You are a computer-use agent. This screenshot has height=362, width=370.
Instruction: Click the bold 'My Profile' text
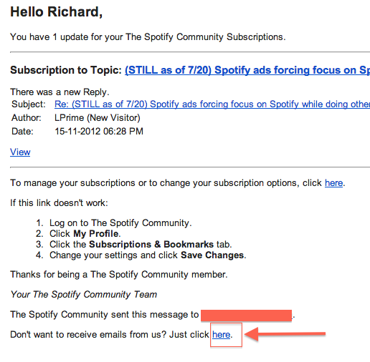[x=96, y=234]
